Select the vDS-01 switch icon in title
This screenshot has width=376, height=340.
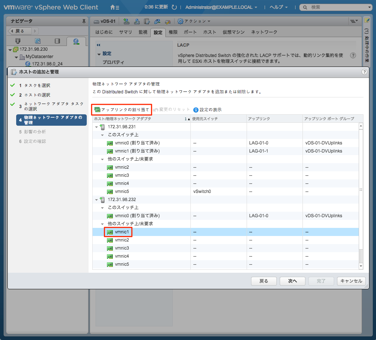(x=96, y=22)
